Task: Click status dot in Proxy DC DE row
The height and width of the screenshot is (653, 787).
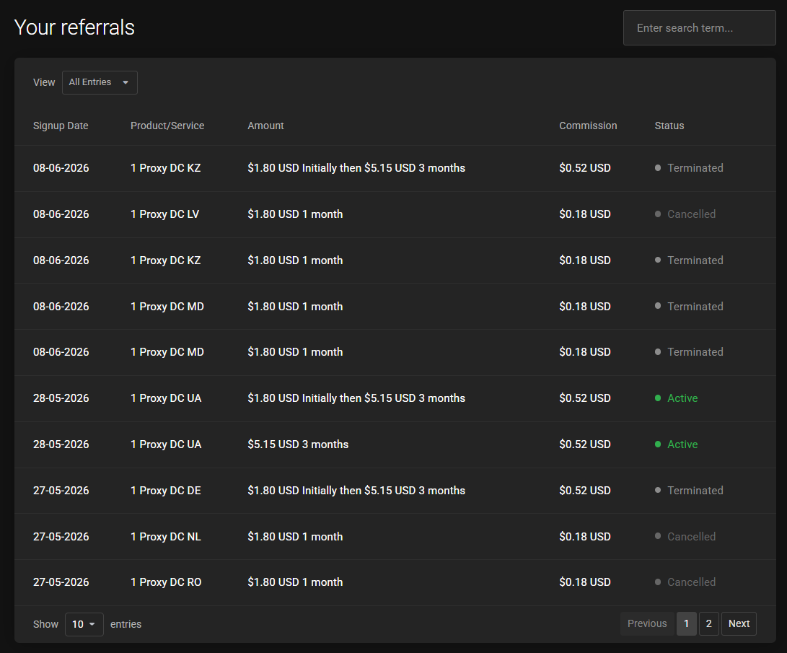Action: point(657,490)
